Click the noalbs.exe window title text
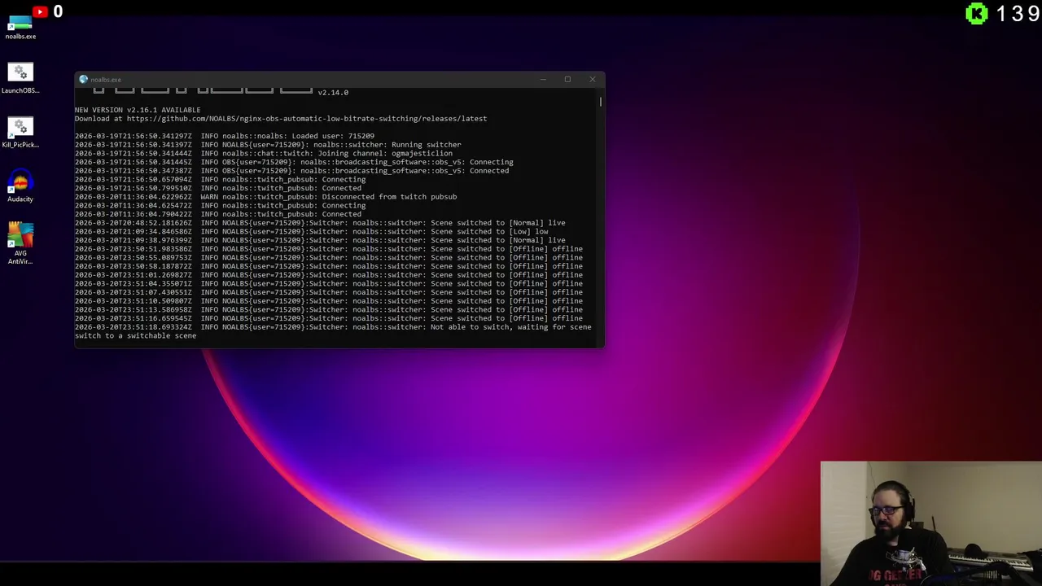This screenshot has width=1042, height=586. click(x=106, y=80)
